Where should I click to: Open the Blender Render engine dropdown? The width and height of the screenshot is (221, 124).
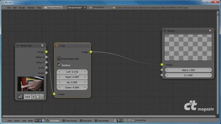click(x=77, y=8)
